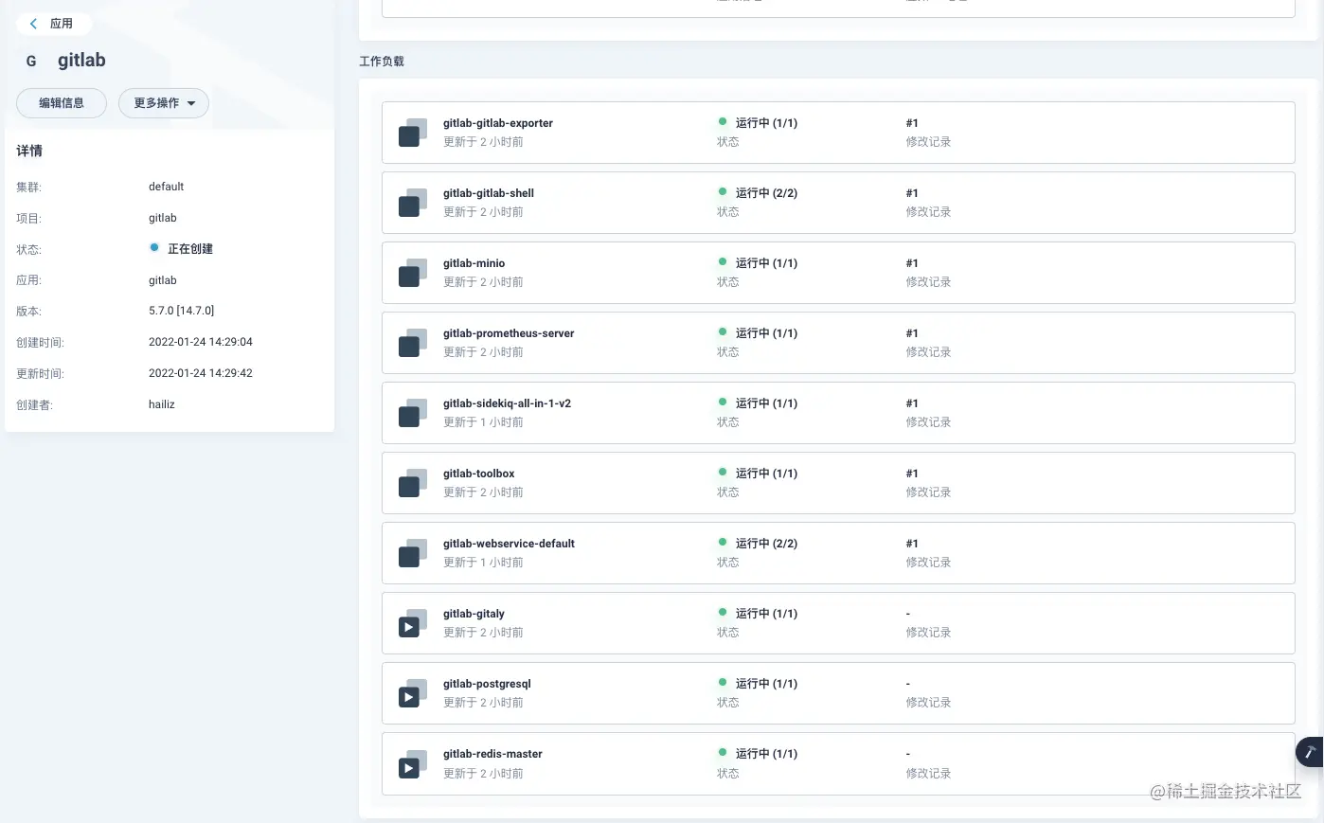Open gitlab-gitlab-shell workload
The width and height of the screenshot is (1324, 823).
pyautogui.click(x=488, y=193)
